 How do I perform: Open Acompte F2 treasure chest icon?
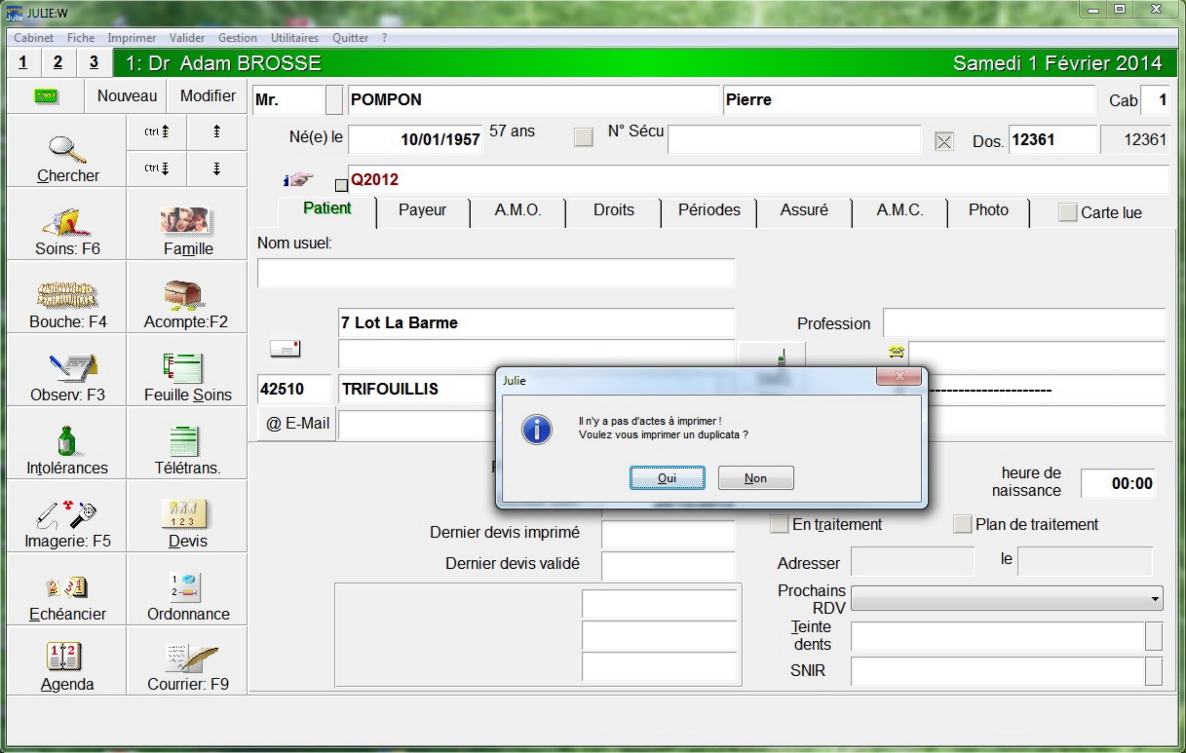click(184, 296)
